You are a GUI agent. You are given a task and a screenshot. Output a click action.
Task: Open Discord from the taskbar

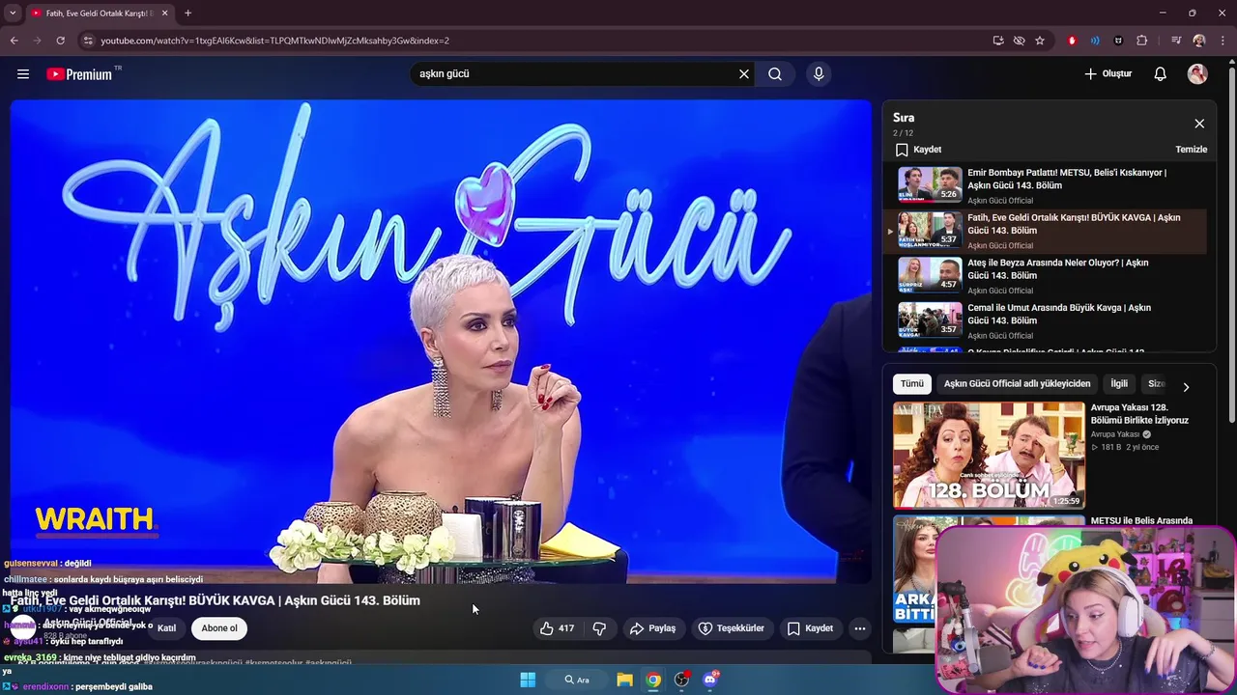pos(710,680)
